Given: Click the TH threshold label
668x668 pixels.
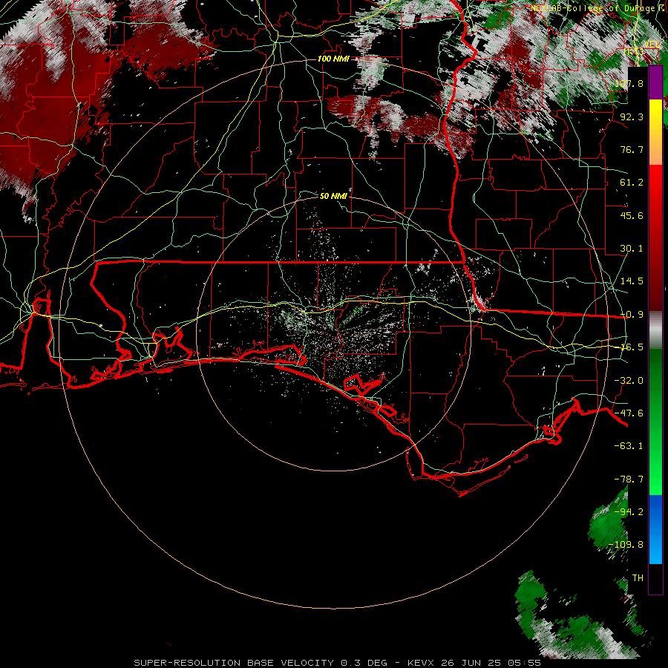Looking at the screenshot, I should (638, 578).
